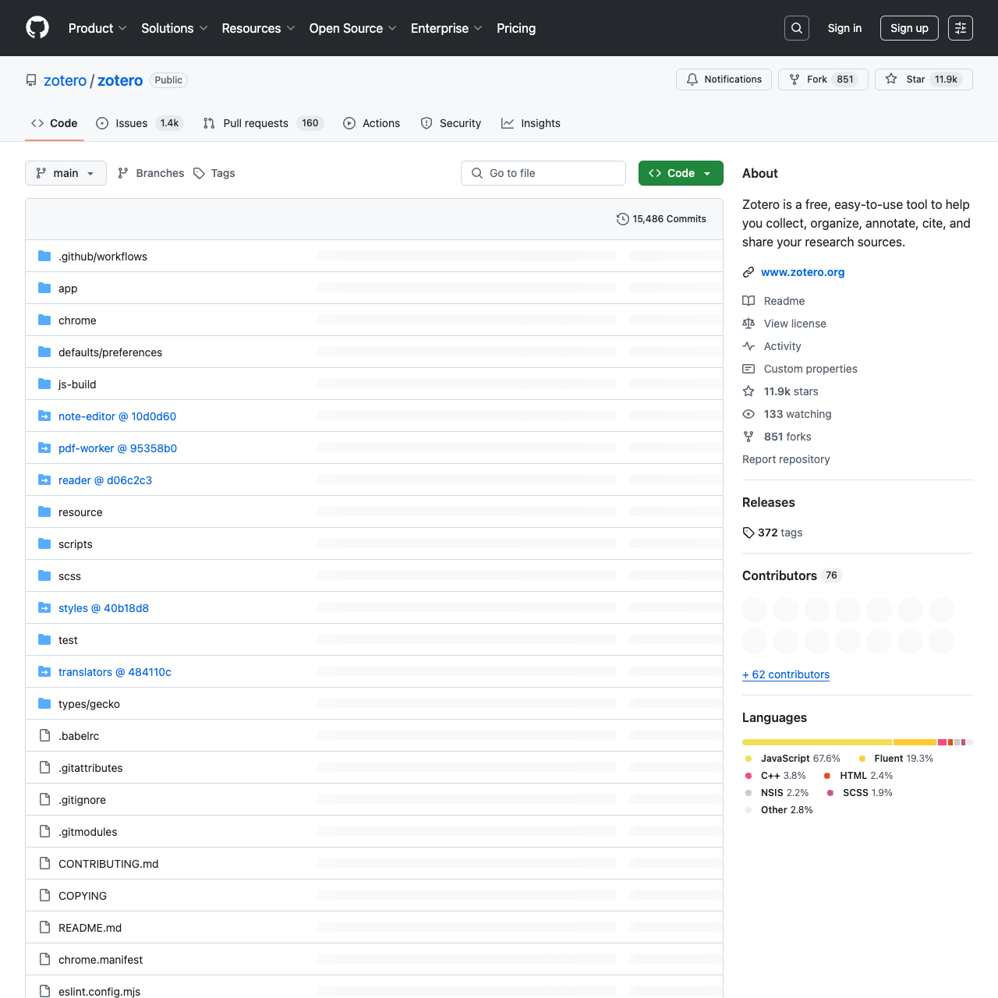Image resolution: width=998 pixels, height=998 pixels.
Task: Open the Pricing link
Action: point(516,28)
